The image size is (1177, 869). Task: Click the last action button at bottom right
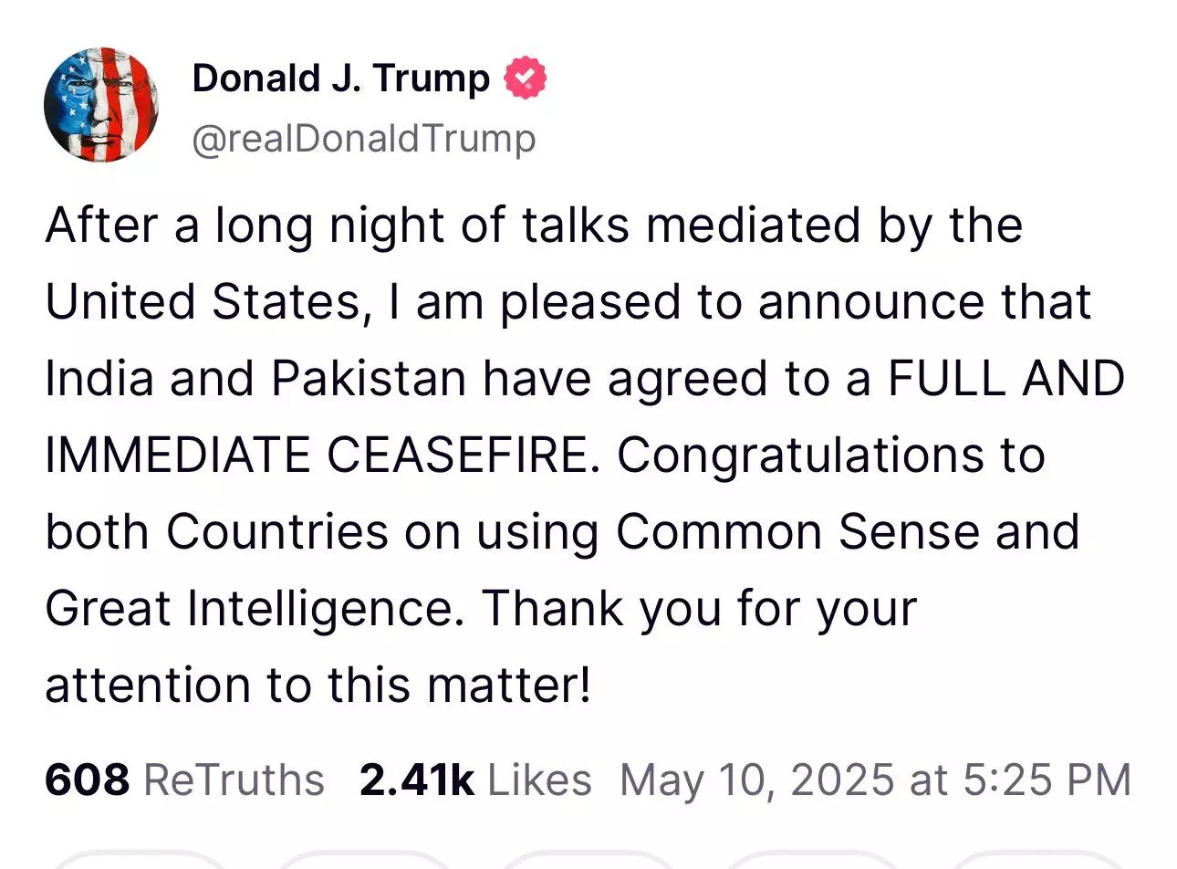point(1036,862)
